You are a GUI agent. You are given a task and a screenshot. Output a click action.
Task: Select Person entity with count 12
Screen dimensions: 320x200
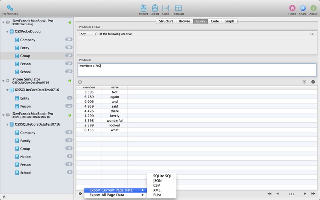(x=37, y=106)
